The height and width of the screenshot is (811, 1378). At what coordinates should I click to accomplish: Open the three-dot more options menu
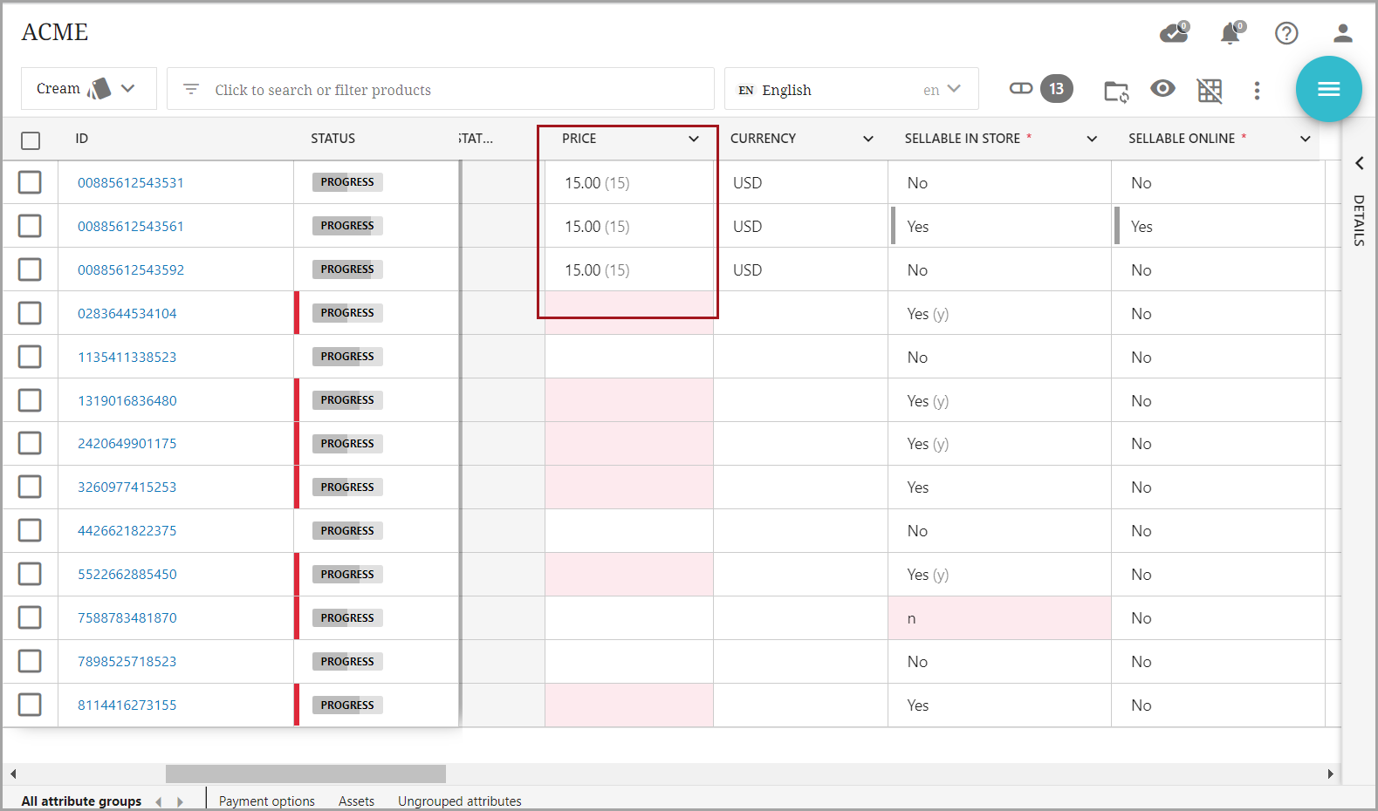pyautogui.click(x=1257, y=91)
